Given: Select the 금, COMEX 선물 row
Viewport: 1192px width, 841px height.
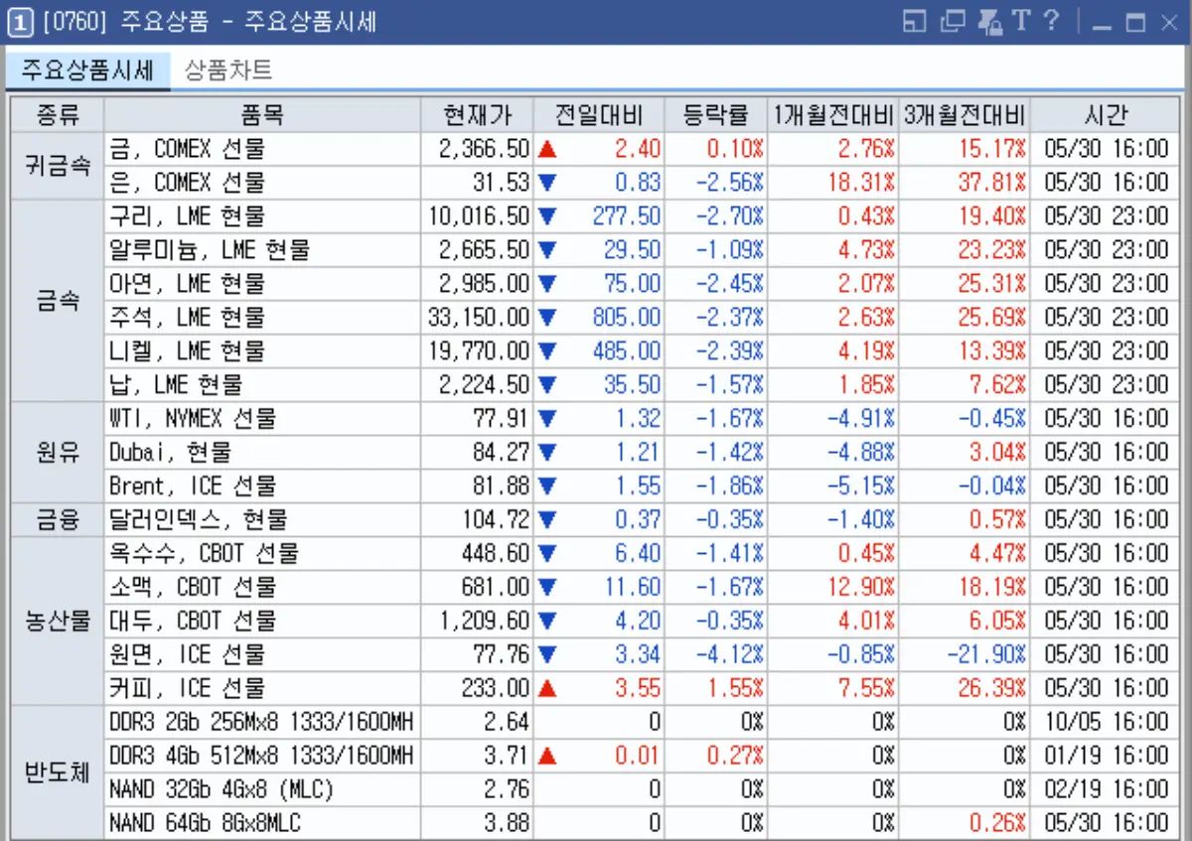Looking at the screenshot, I should point(248,148).
